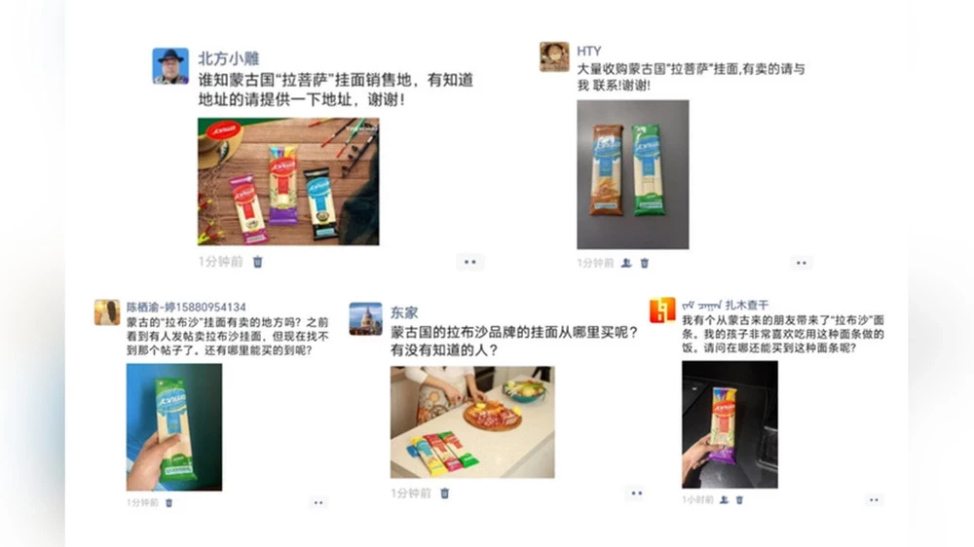Expand the comment menu on 北方小雕's post
This screenshot has height=547, width=974.
click(470, 262)
